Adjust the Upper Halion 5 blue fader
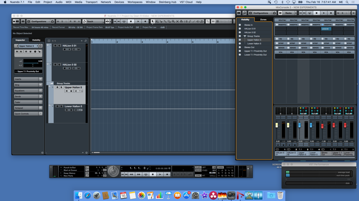The height and width of the screenshot is (201, 359). (299, 125)
